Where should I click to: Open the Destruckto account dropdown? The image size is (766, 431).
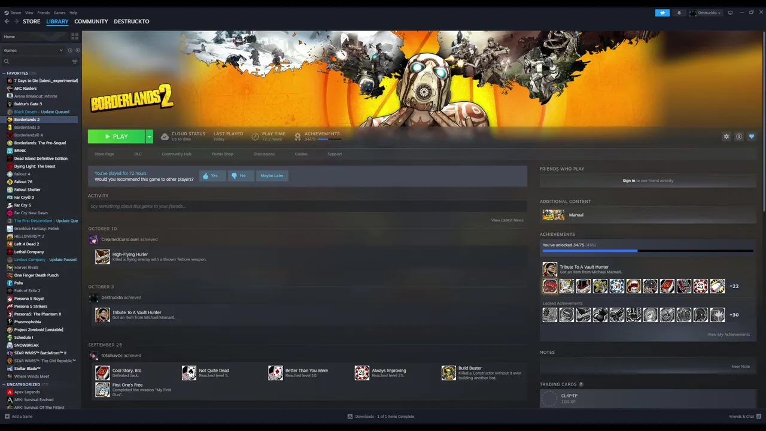[x=705, y=13]
